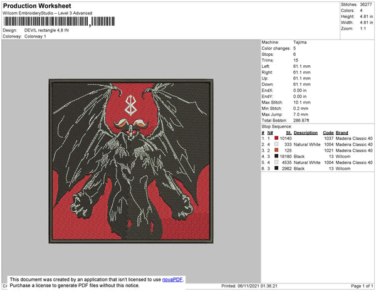Click code 1037 in stop row 1
Screen dimensions: 376x291
[x=329, y=139]
